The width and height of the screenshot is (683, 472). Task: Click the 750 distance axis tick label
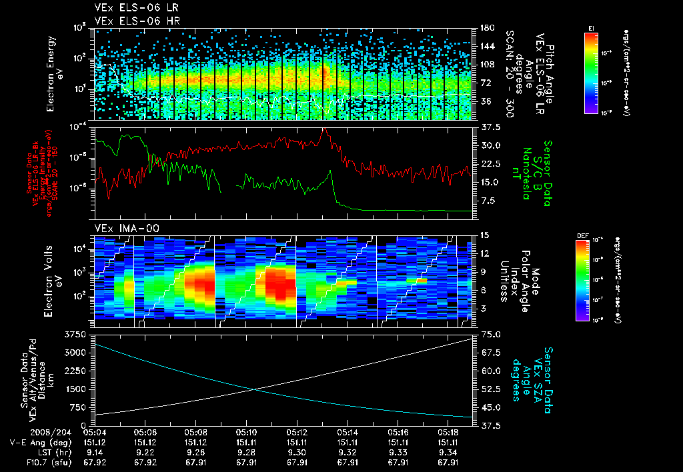[77, 407]
